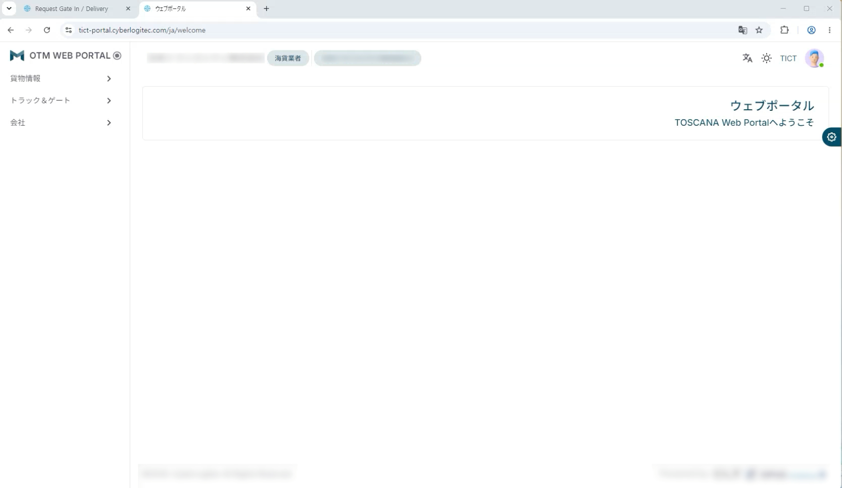Open the トラック＆ゲート sidebar item
The height and width of the screenshot is (488, 842).
tap(60, 100)
